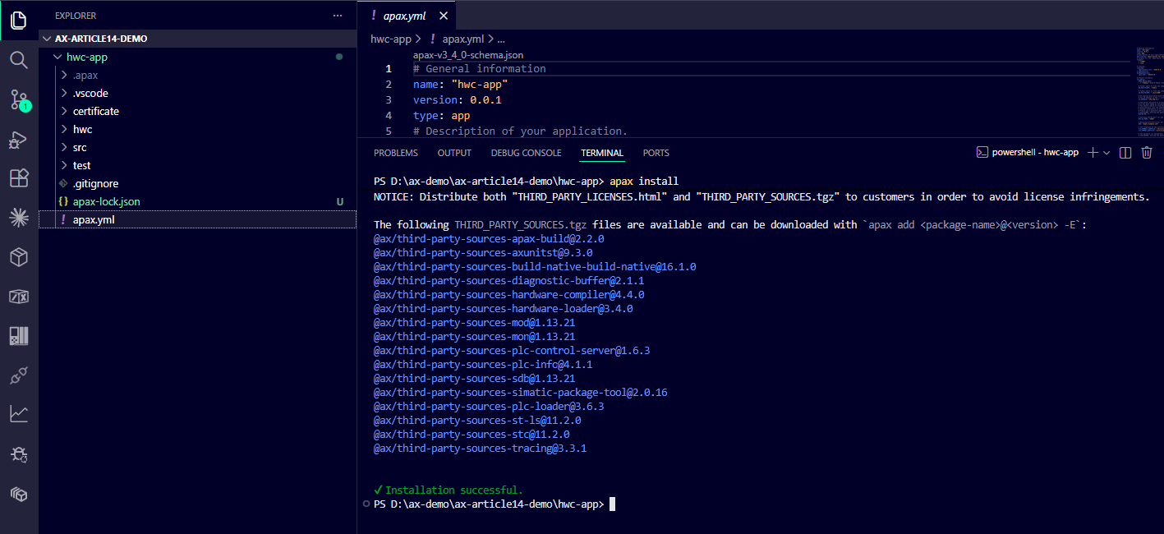Click the terminal command prompt cursor line
Screen dimensions: 1164x534
493,504
